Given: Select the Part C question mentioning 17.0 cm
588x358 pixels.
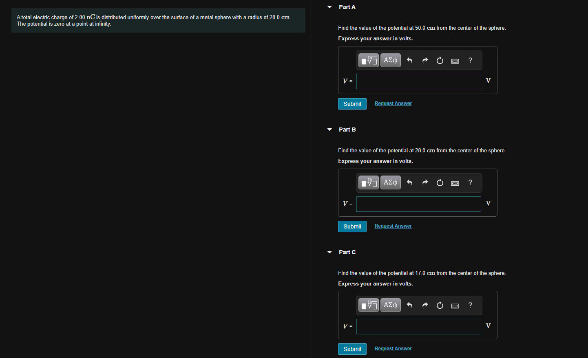Looking at the screenshot, I should click(422, 273).
